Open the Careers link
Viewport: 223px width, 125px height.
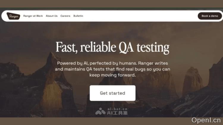tap(65, 16)
